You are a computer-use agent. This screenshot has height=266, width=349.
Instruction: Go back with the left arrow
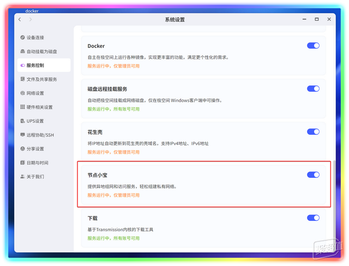20,20
